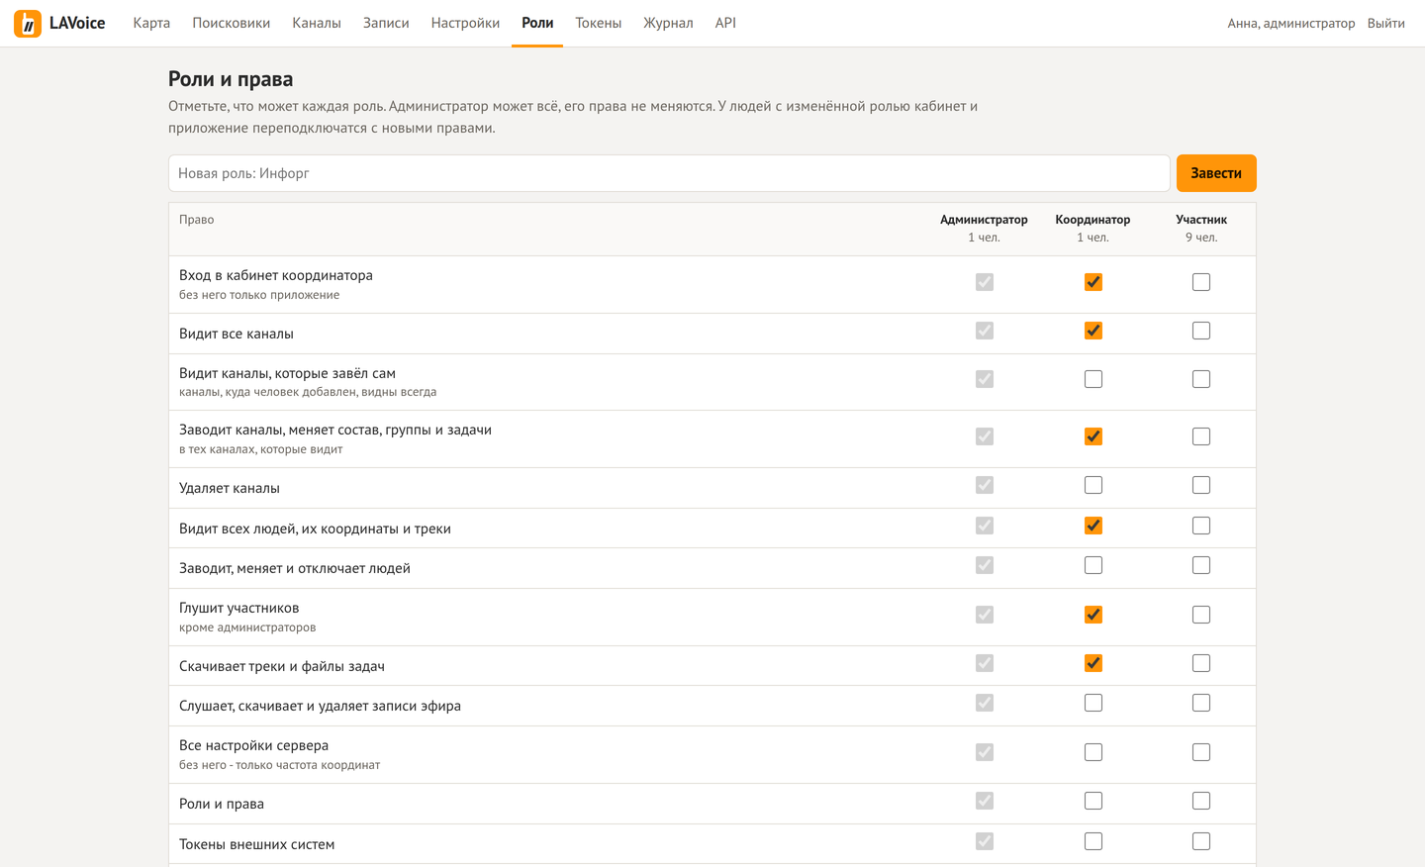Focus the Новая роль input field
The image size is (1425, 867).
669,173
